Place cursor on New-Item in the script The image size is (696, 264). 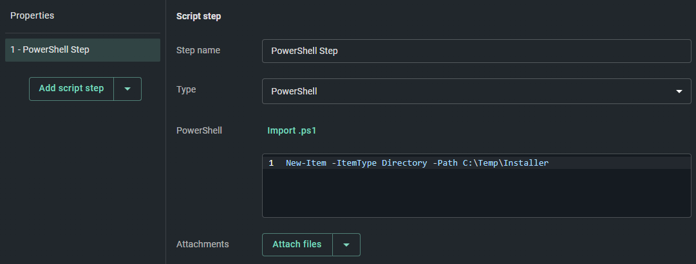pyautogui.click(x=306, y=163)
